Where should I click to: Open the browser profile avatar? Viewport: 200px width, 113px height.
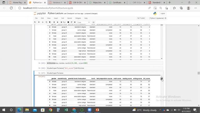coord(188,8)
